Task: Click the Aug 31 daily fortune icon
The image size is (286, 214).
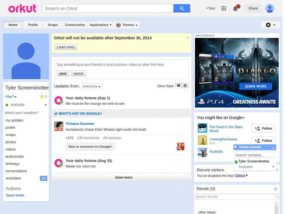Action: (x=59, y=163)
